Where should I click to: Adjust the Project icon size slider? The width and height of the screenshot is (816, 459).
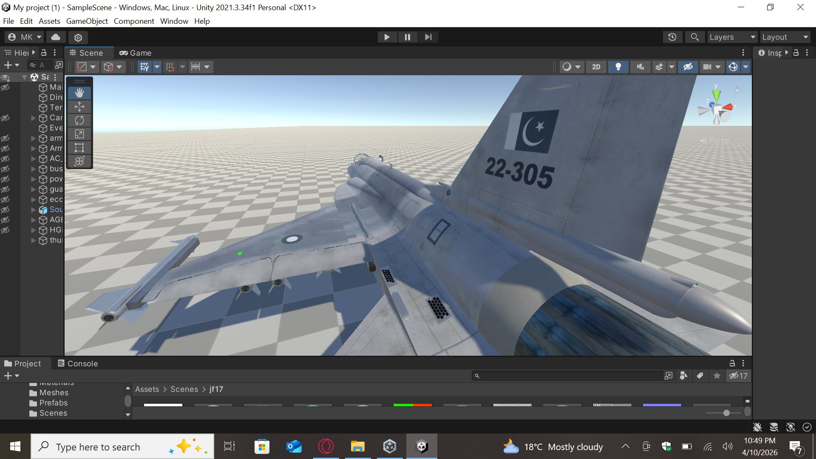[726, 413]
